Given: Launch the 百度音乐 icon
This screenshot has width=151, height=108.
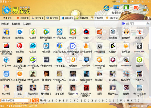Looking at the screenshot, I should click(126, 32).
